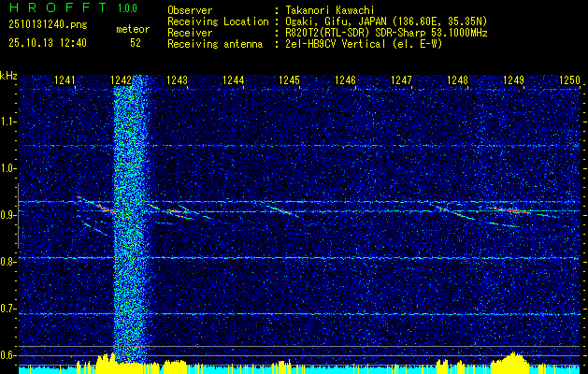Click the R820T2(RTL-SDR) SDR-Sharp 53.1000MHz text

click(387, 33)
